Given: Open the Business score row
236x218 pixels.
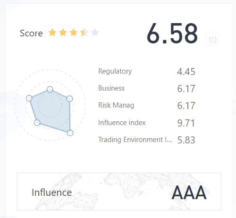Looking at the screenshot, I should [147, 88].
